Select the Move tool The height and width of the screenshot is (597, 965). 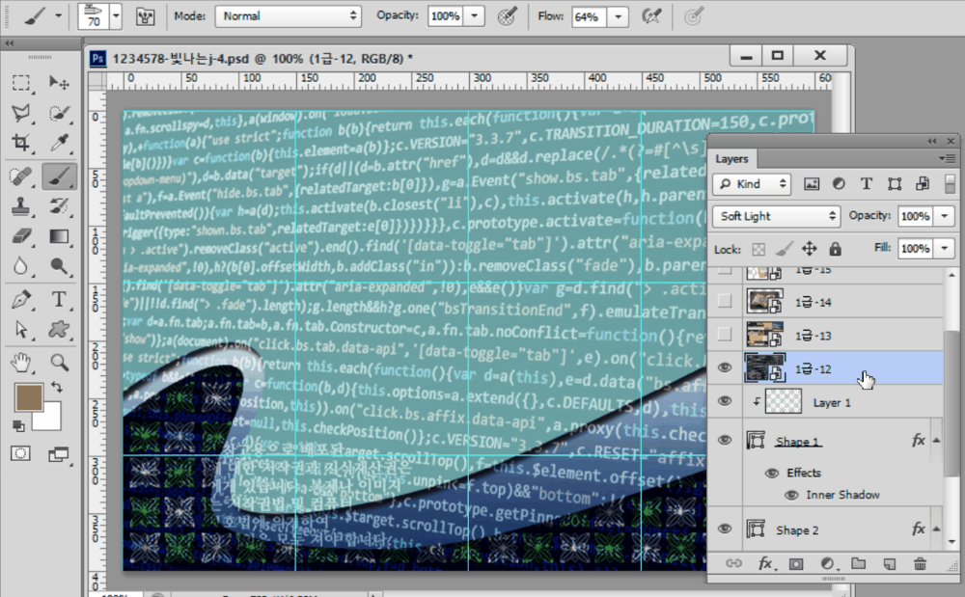click(59, 82)
